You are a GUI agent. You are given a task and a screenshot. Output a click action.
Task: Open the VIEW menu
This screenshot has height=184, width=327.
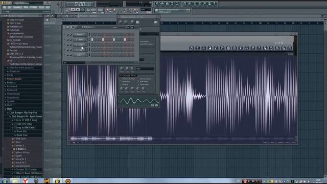pyautogui.click(x=26, y=7)
